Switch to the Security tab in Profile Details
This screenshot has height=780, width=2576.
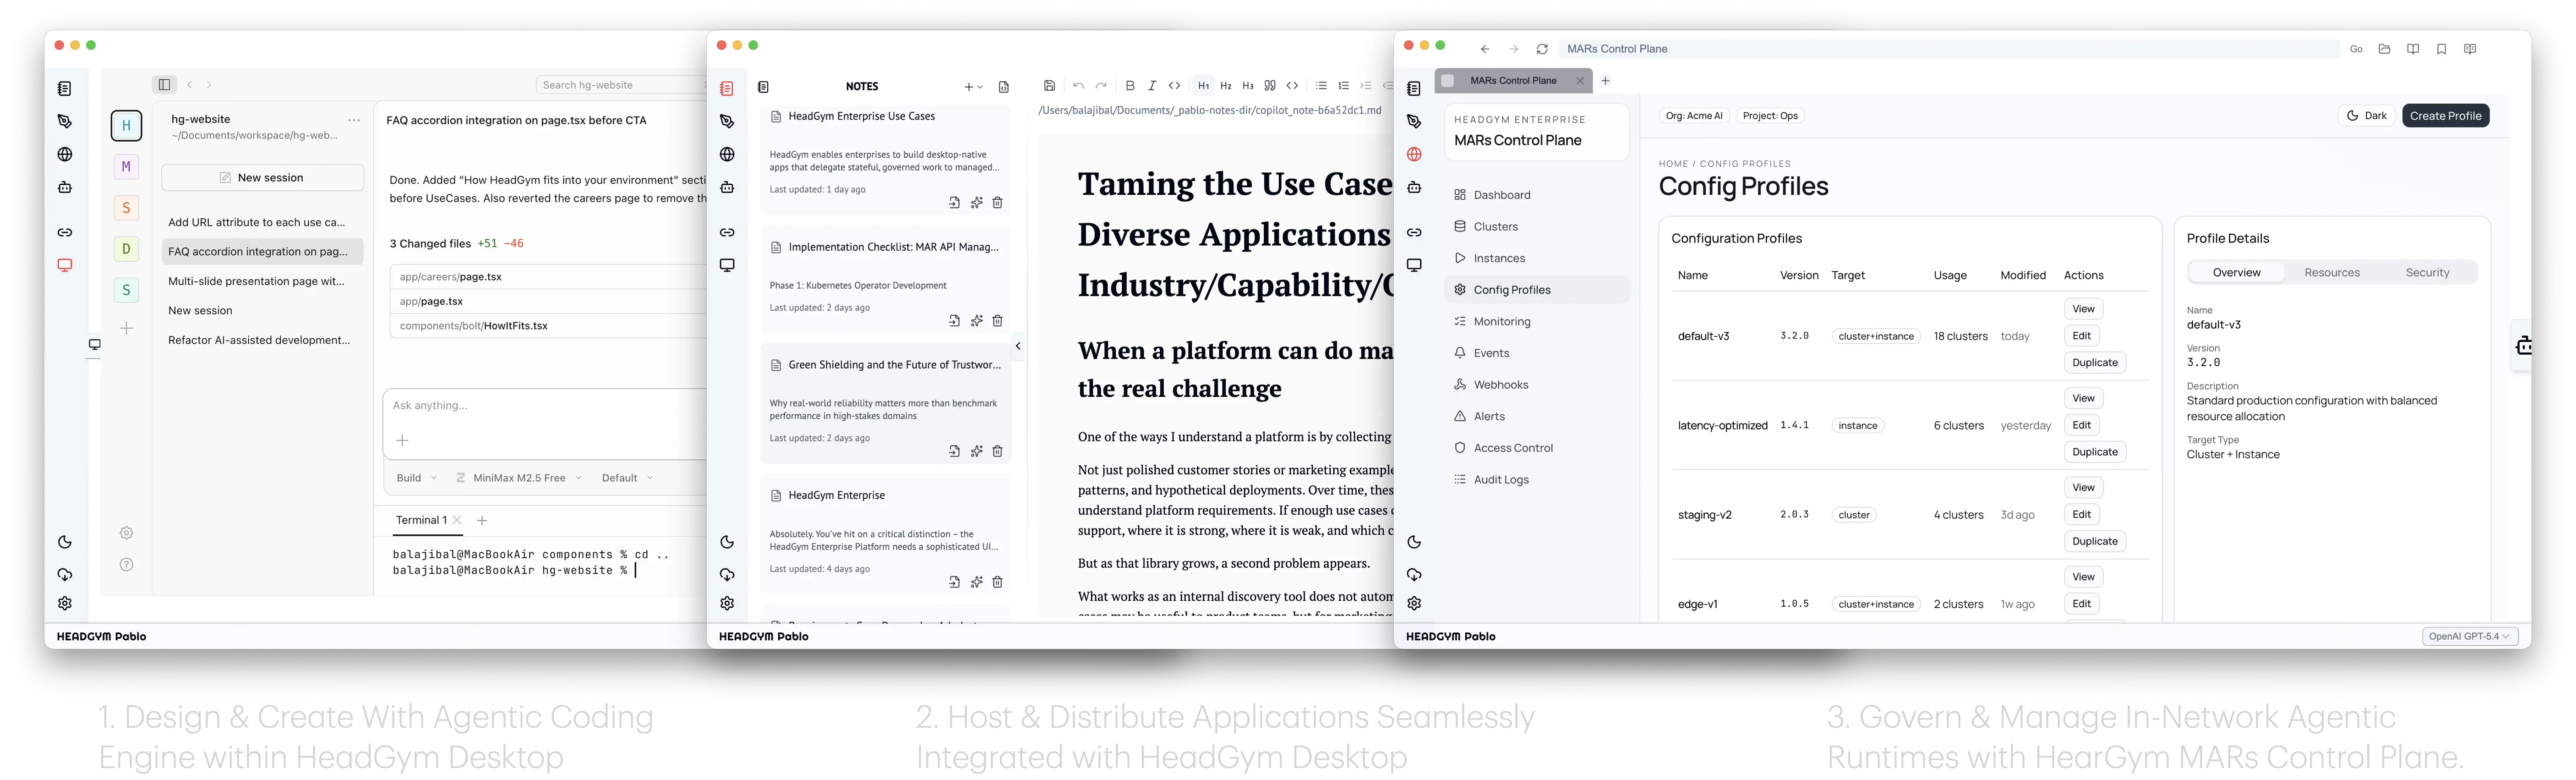tap(2427, 273)
